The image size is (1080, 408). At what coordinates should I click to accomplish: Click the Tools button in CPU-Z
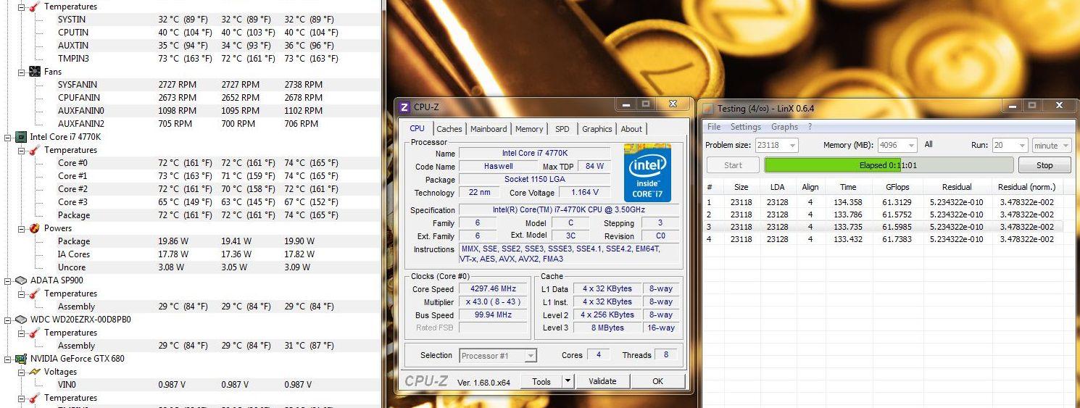coord(541,381)
